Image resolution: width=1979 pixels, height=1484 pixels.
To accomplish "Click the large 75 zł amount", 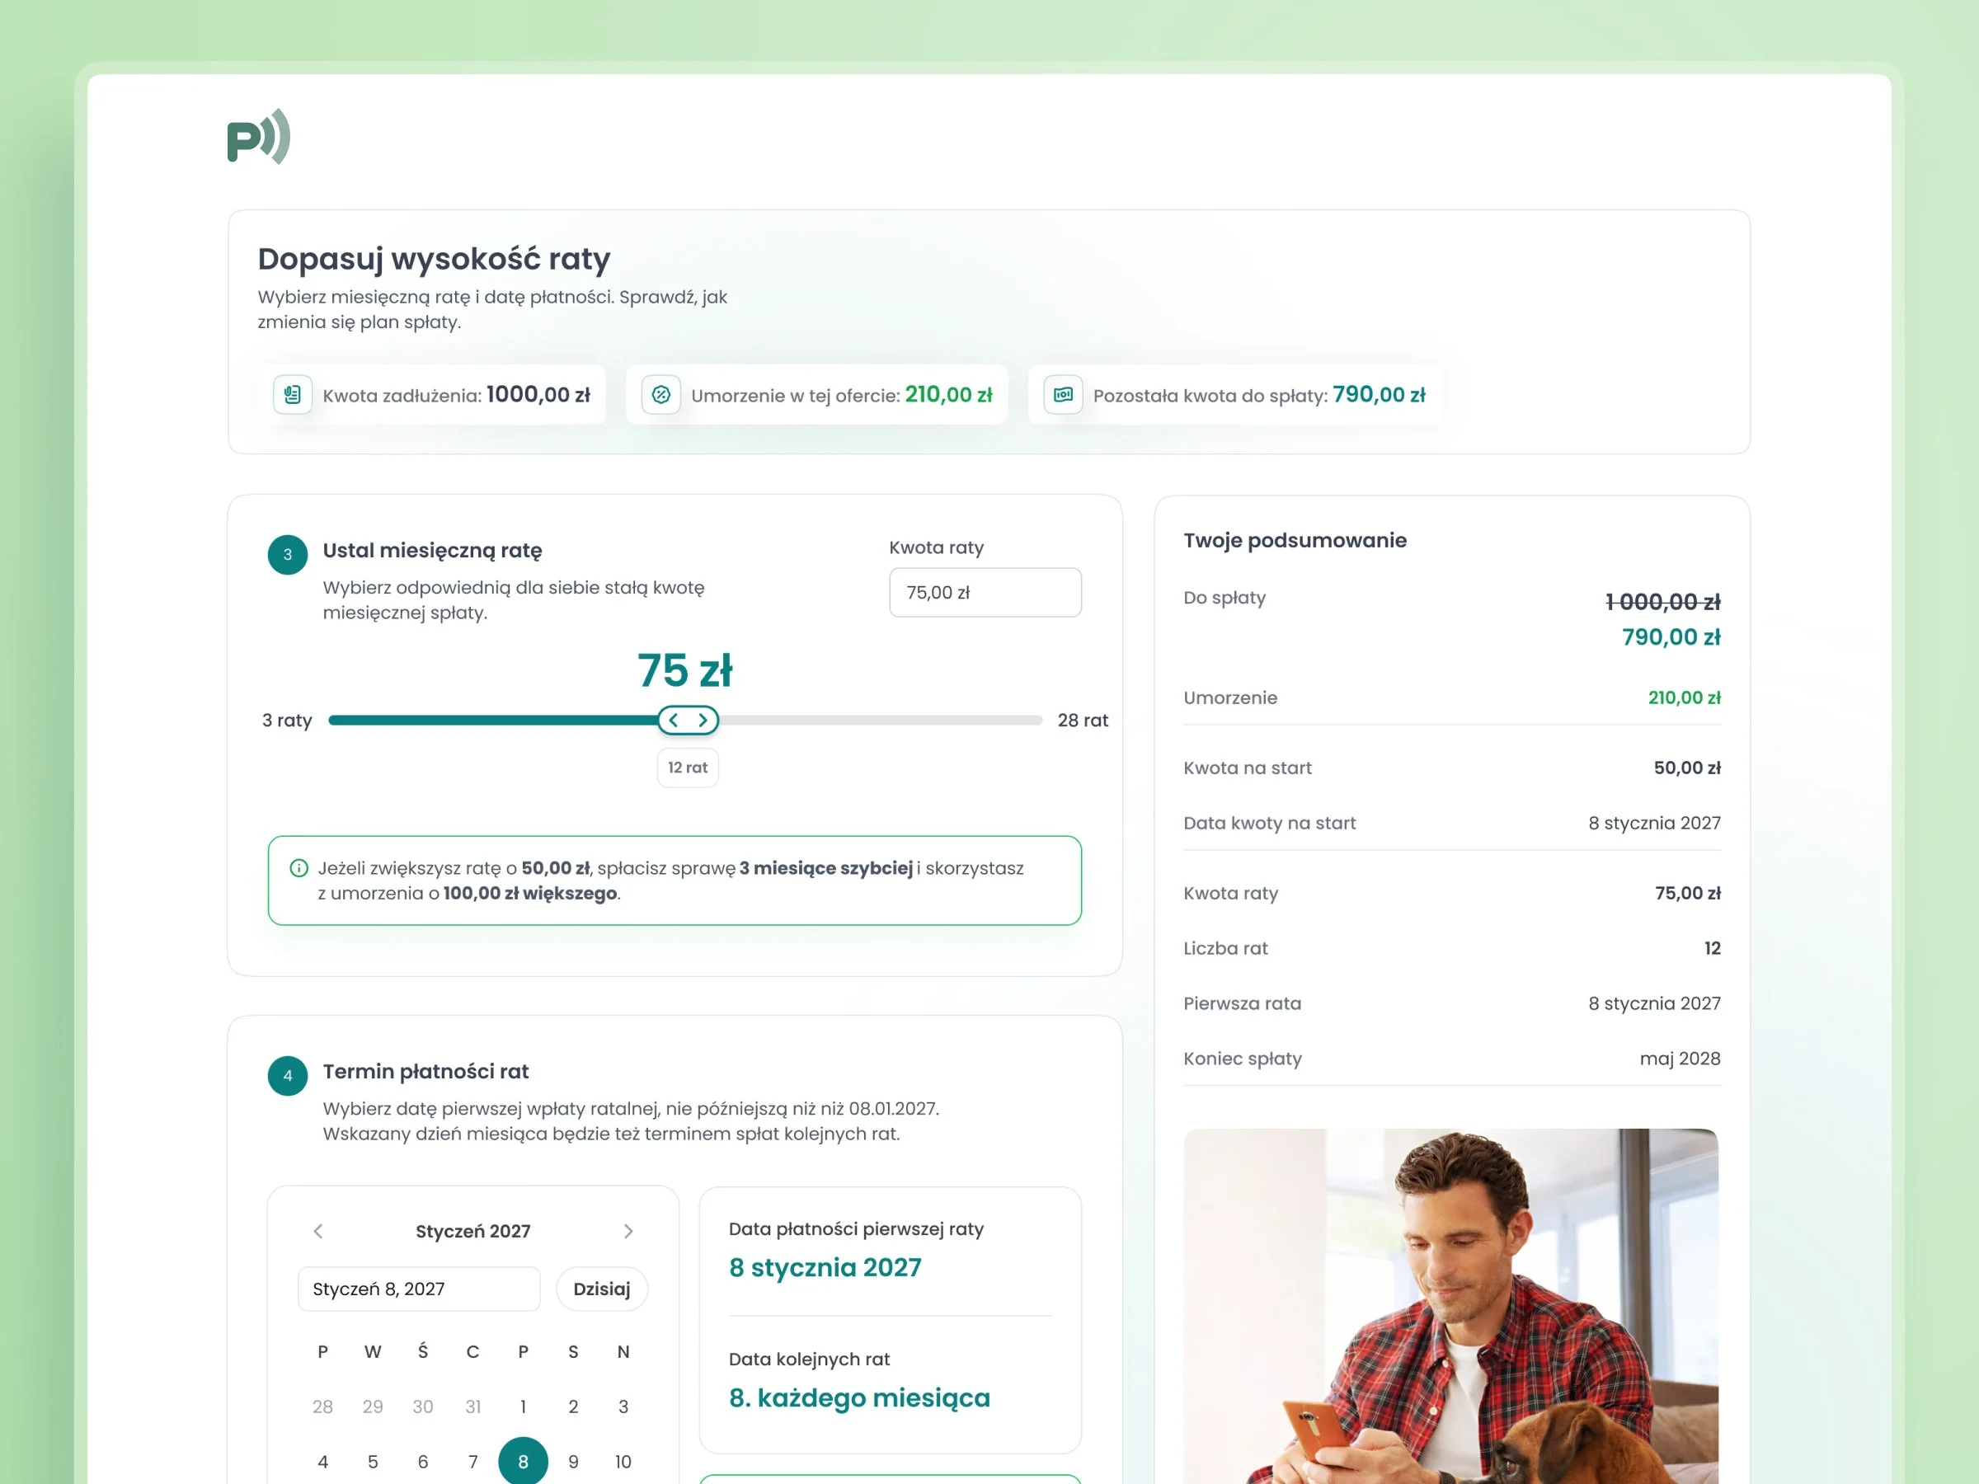I will 685,671.
